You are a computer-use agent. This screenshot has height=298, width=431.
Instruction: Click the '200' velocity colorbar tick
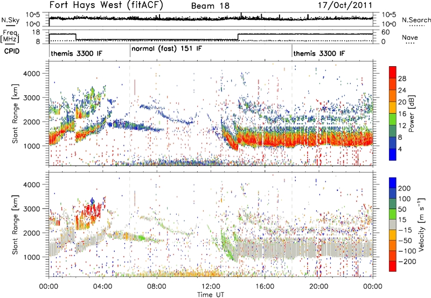click(x=405, y=188)
